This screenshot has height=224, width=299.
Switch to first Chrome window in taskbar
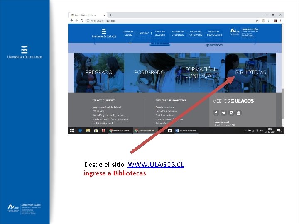120,131
